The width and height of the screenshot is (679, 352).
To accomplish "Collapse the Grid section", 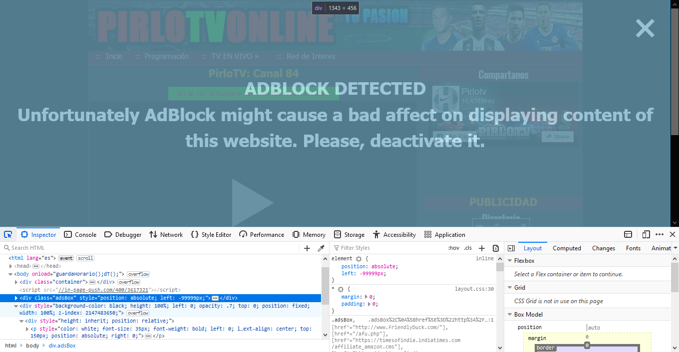I will pyautogui.click(x=510, y=288).
